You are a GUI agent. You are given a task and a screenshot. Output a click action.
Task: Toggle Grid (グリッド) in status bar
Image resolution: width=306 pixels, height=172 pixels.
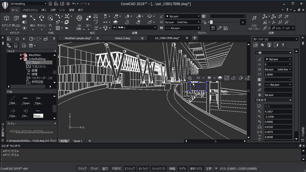point(94,169)
